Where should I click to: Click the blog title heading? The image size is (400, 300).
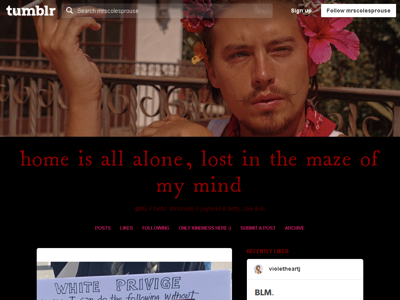(x=200, y=172)
